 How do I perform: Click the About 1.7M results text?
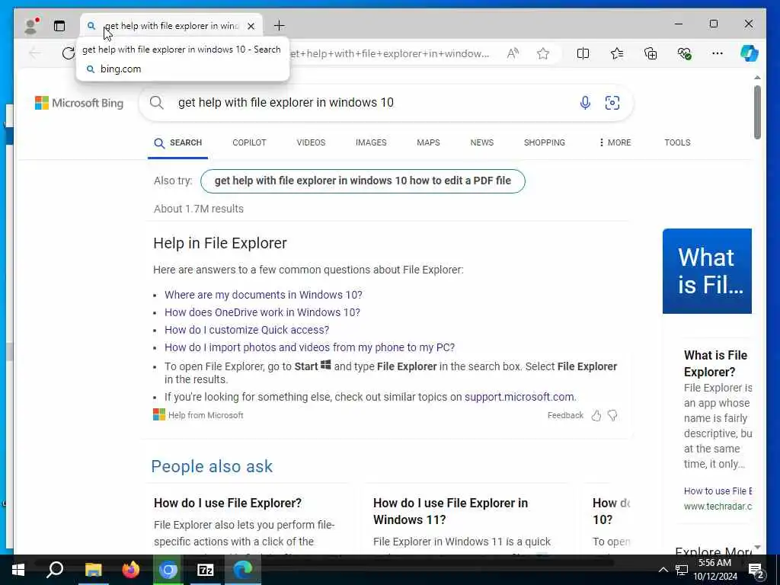(199, 209)
